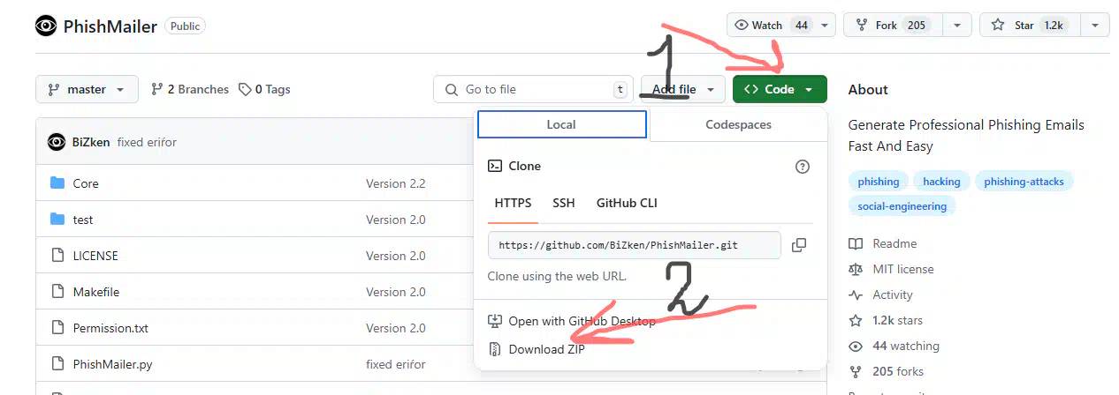
Task: Select the GitHub CLI clone tab
Action: tap(627, 203)
